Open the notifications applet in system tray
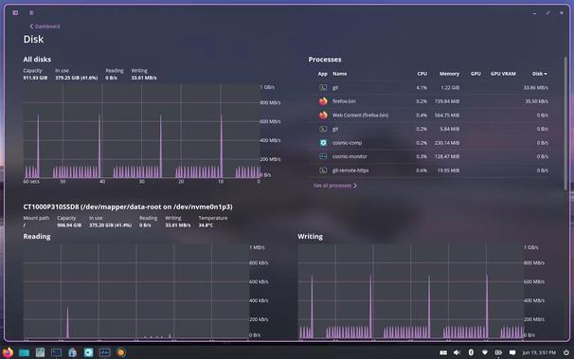 click(x=512, y=352)
